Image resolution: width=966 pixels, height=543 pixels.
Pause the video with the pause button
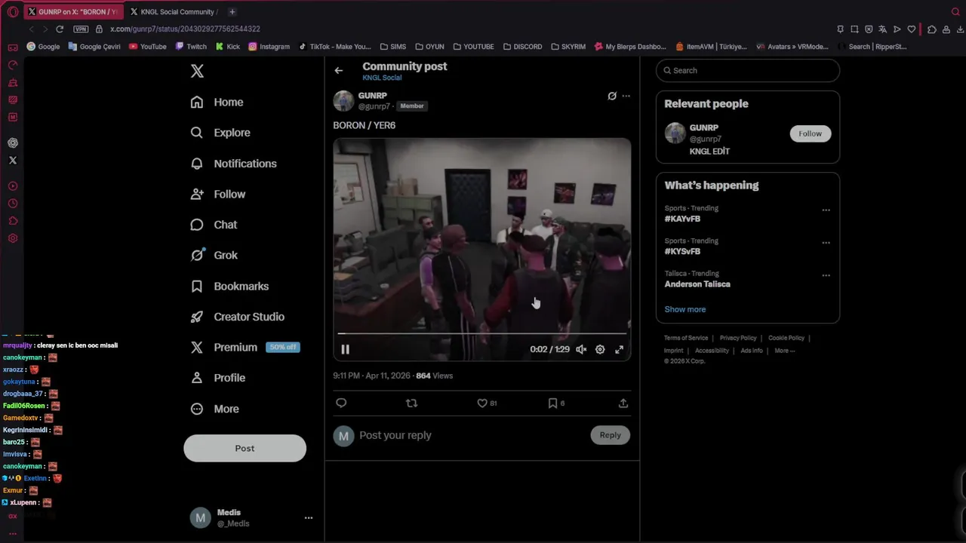pyautogui.click(x=345, y=349)
